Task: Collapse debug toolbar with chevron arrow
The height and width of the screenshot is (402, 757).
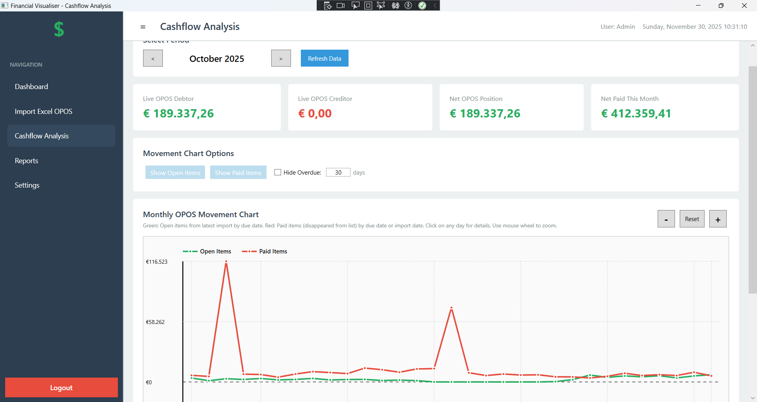Action: coord(435,6)
